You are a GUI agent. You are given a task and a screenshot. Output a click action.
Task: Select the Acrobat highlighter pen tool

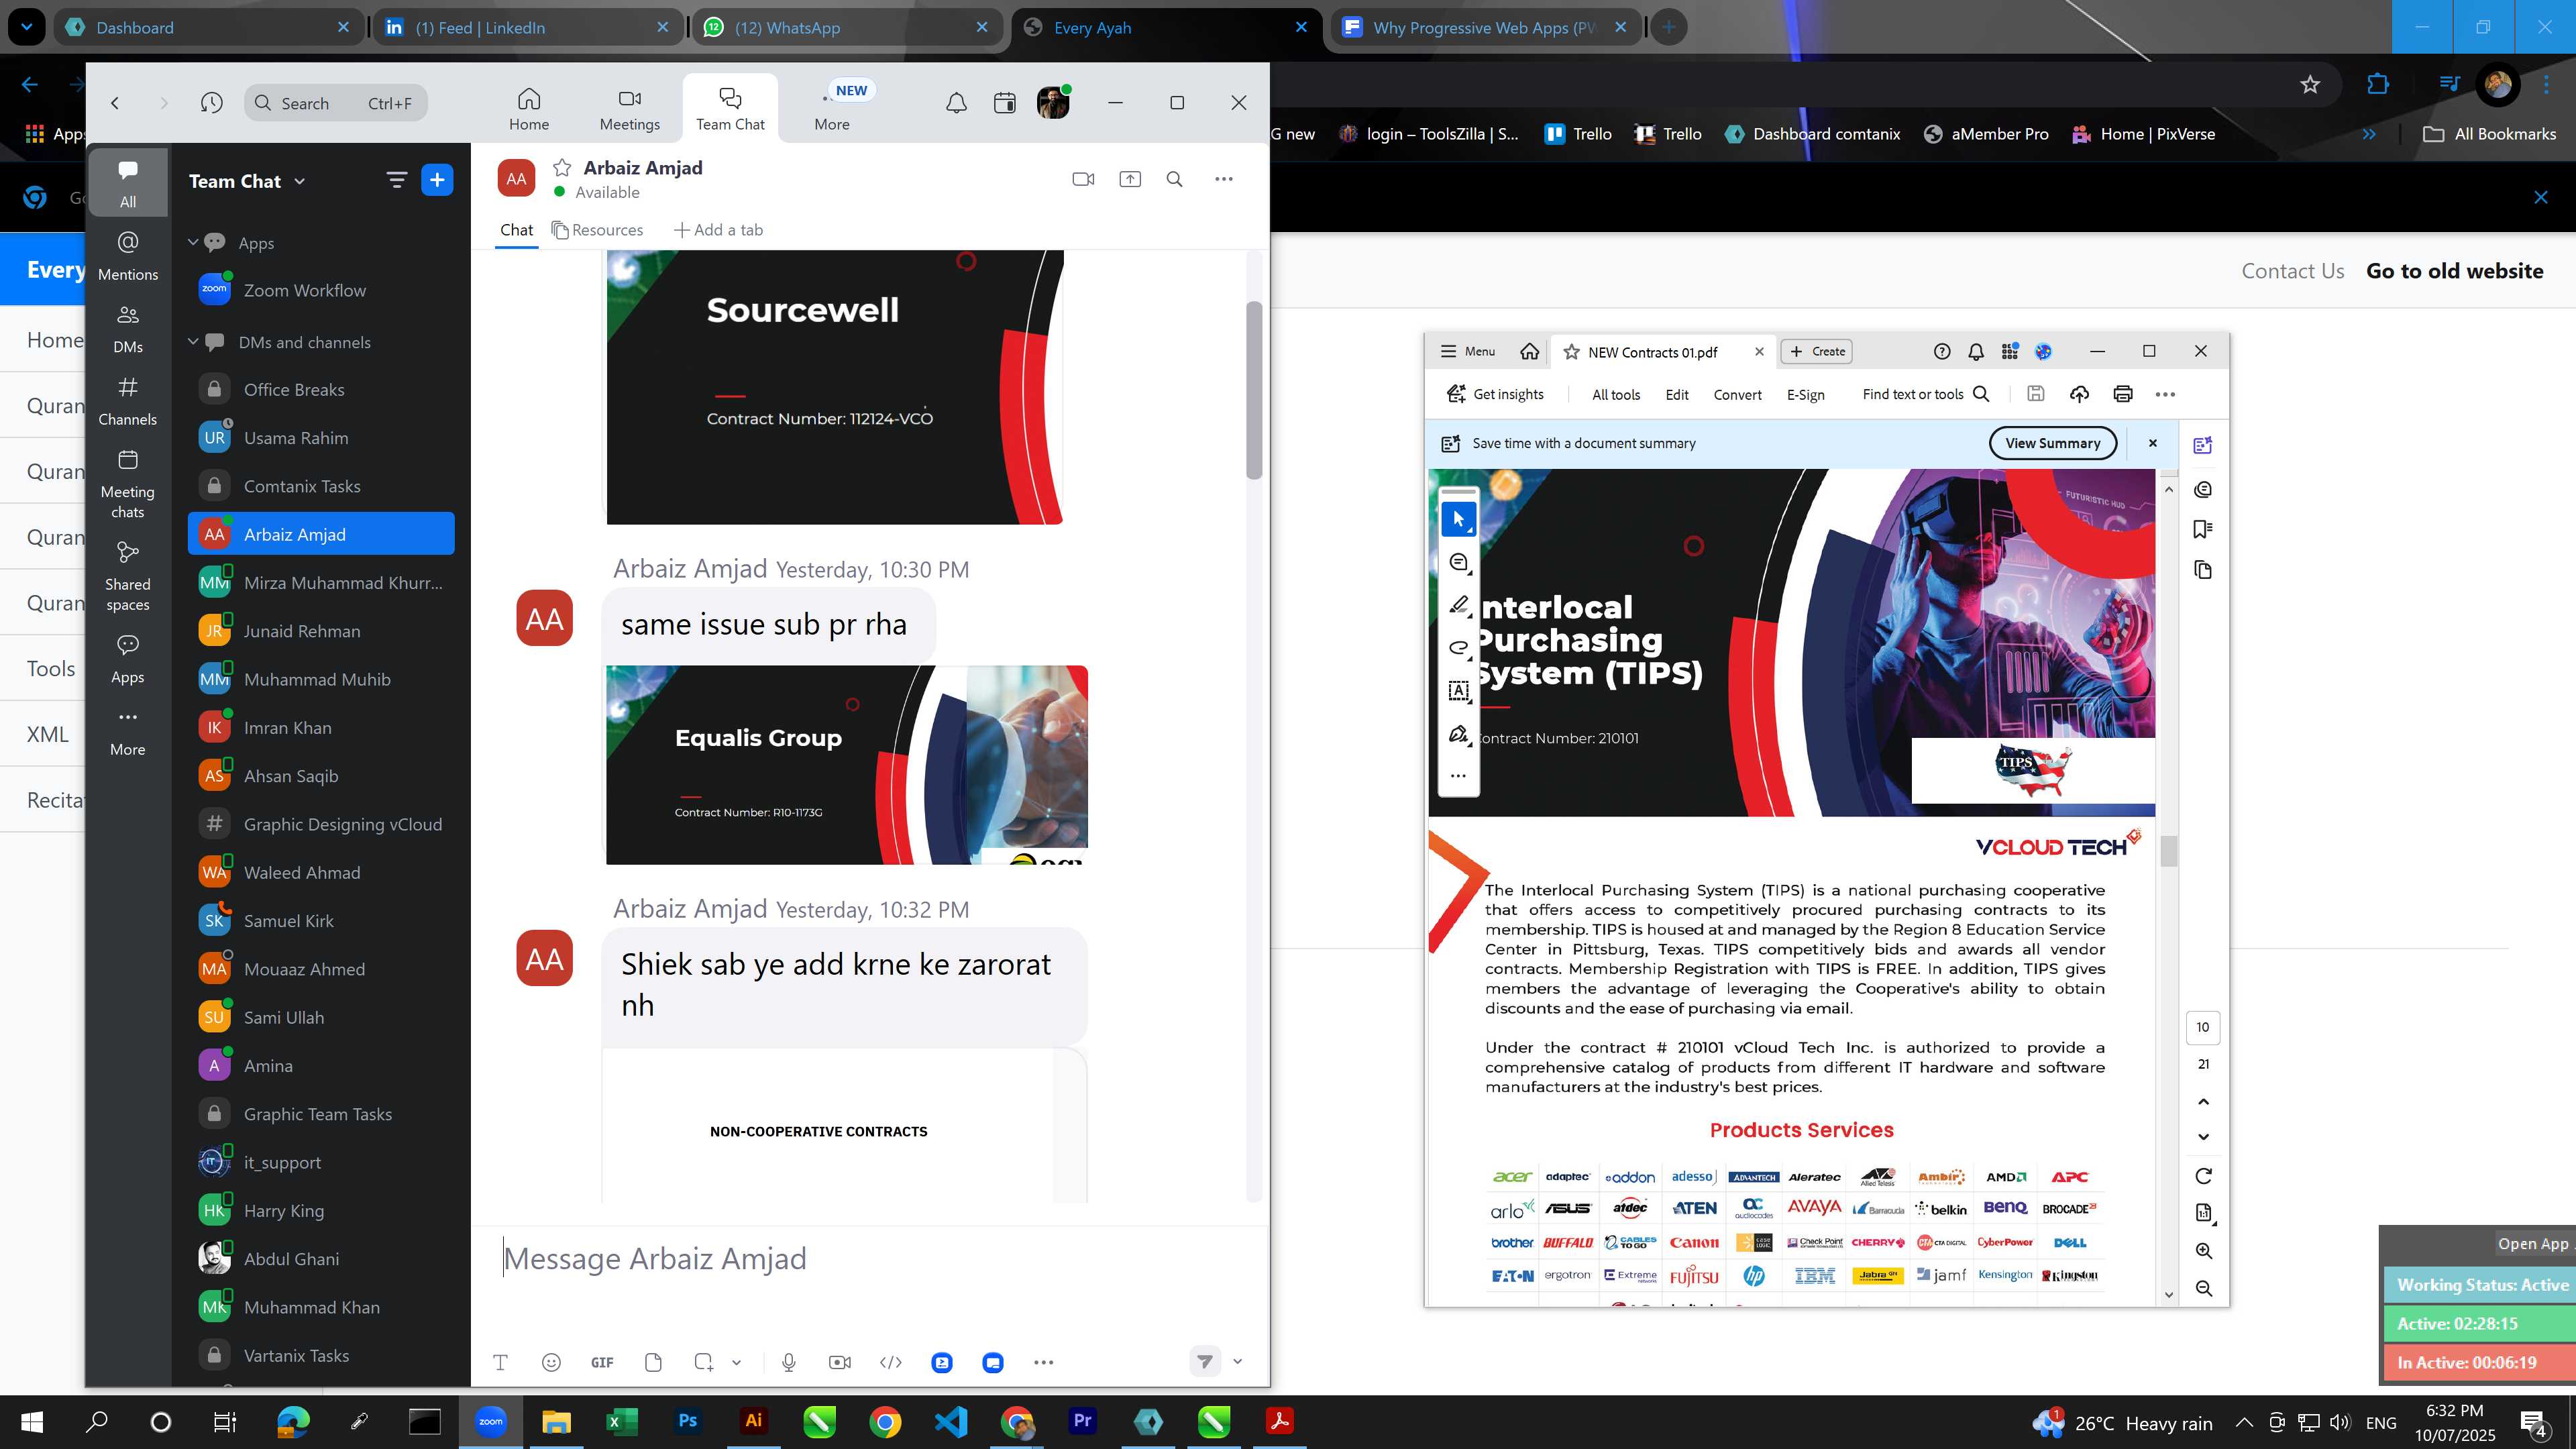[x=1458, y=604]
